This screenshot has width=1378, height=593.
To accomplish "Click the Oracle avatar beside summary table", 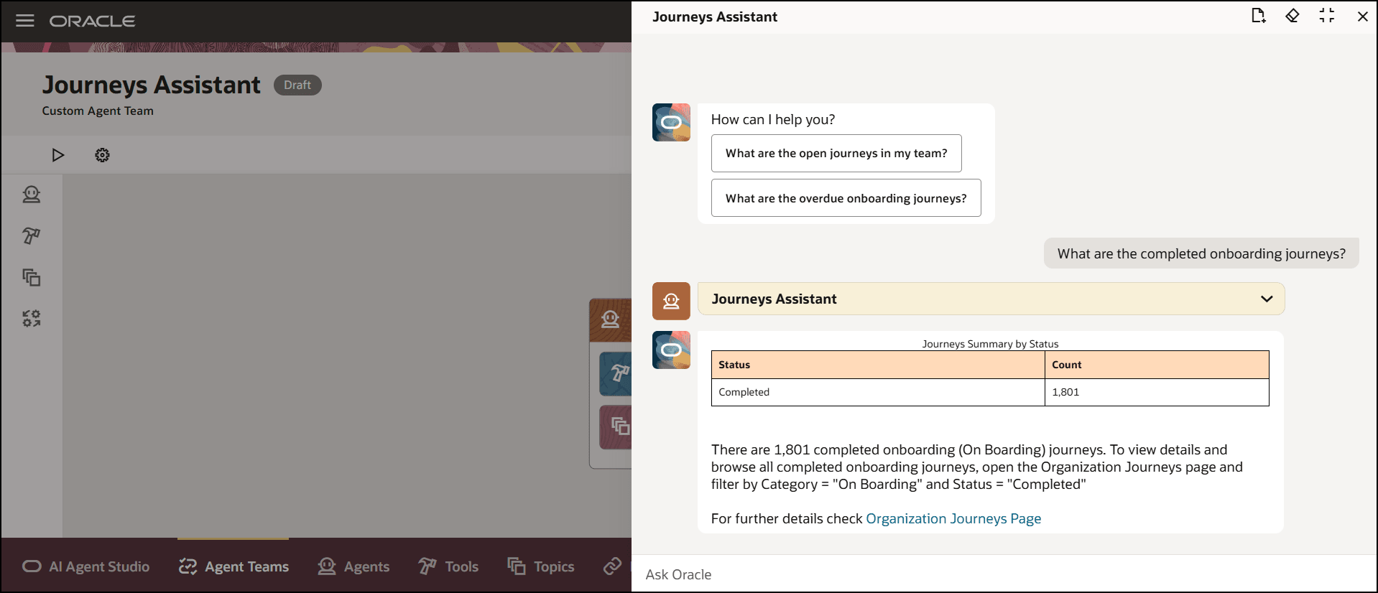I will coord(671,350).
